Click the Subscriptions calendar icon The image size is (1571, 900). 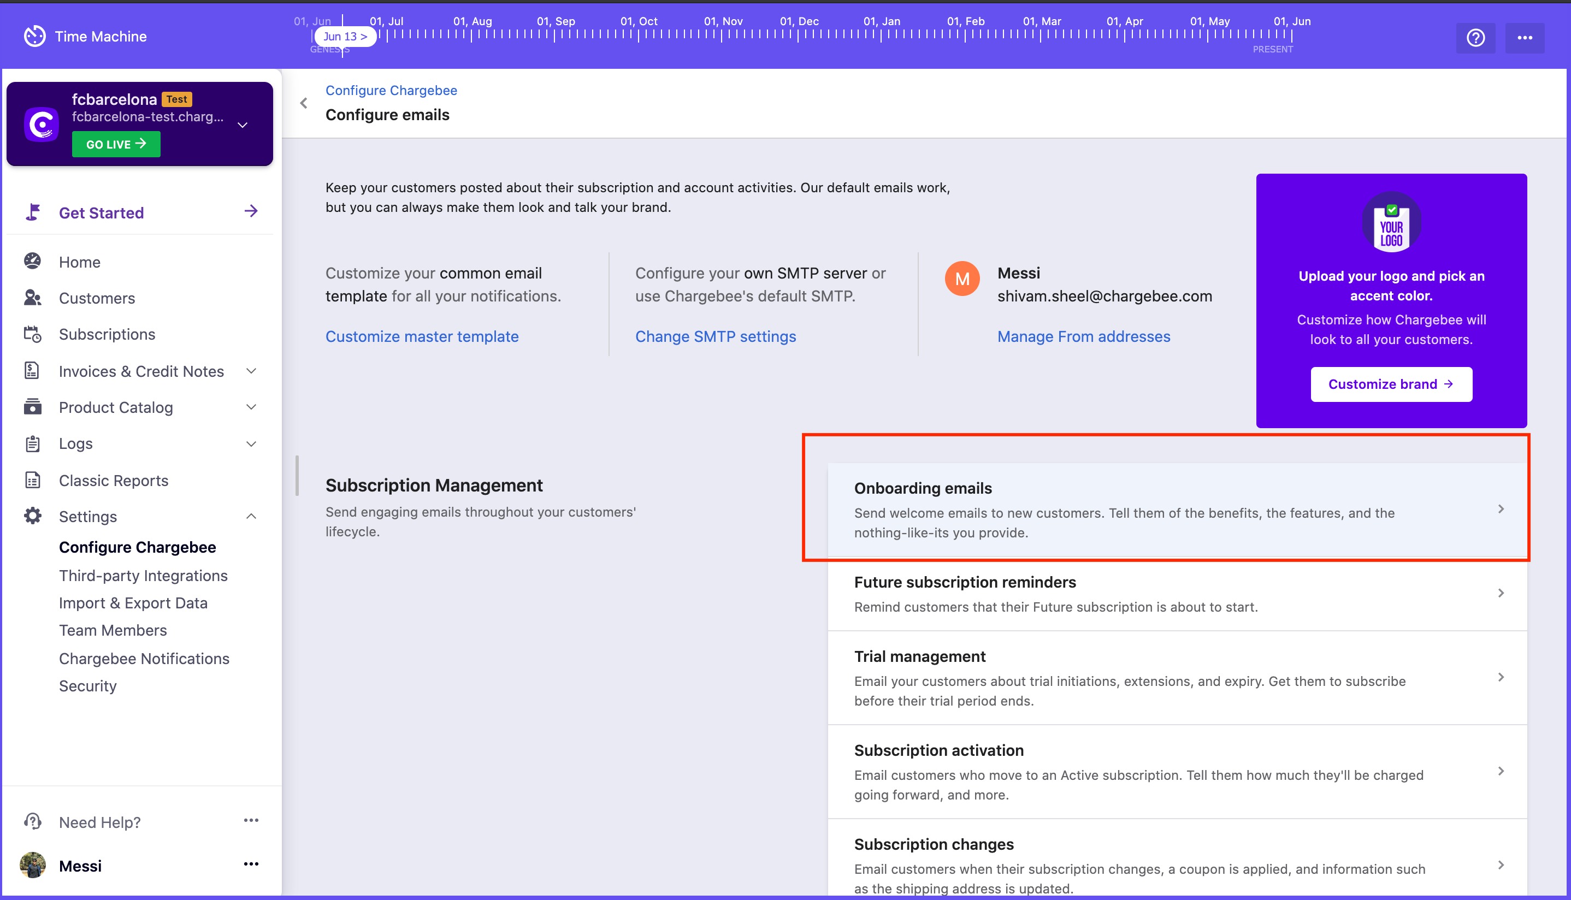pos(32,334)
